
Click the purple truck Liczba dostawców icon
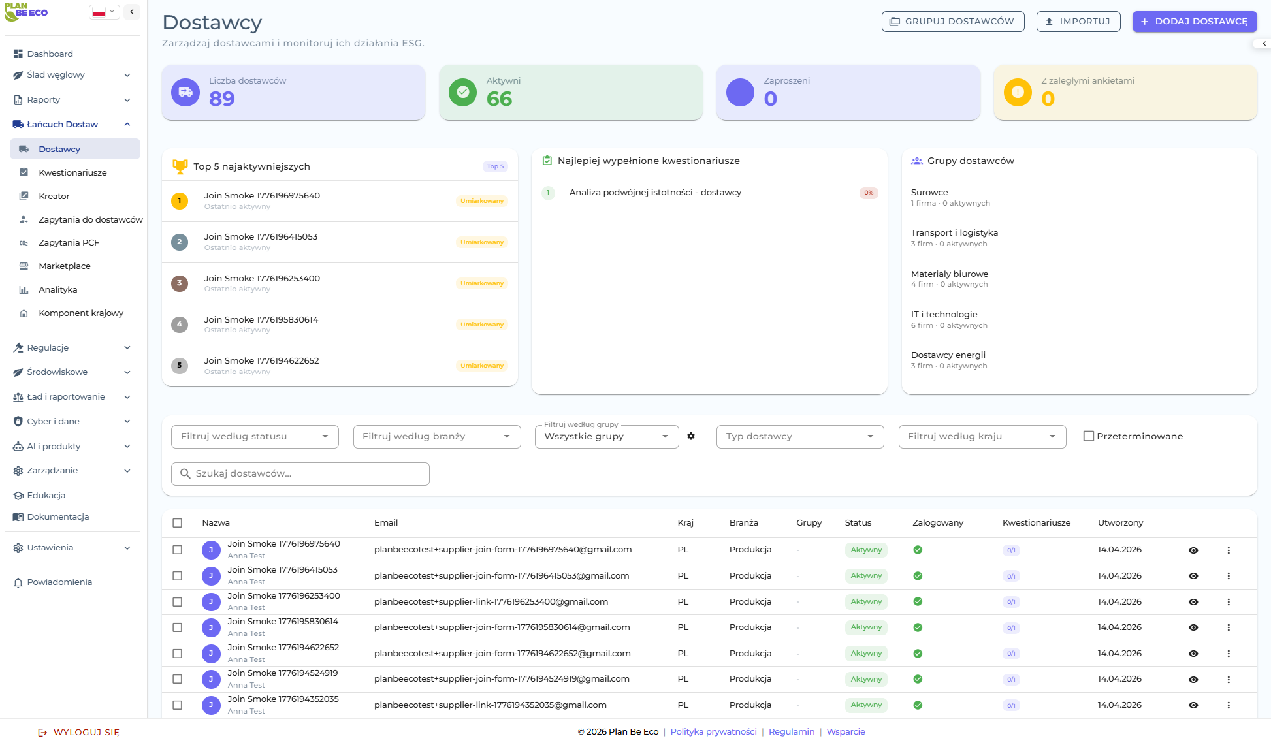tap(185, 92)
